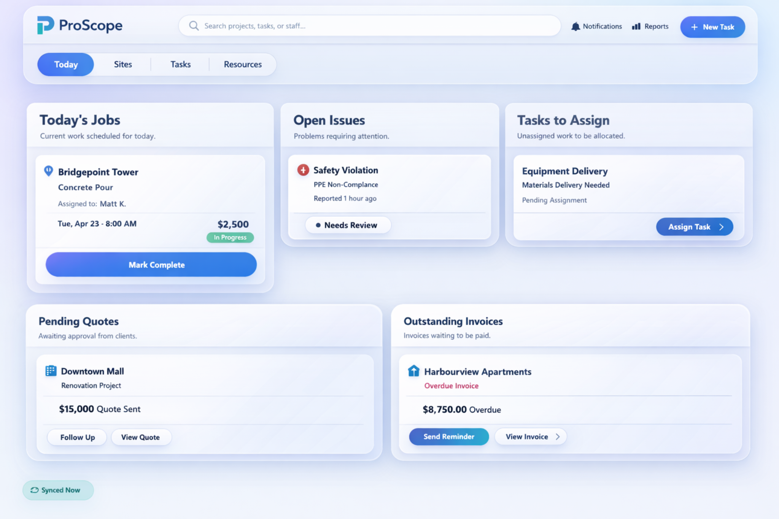Open Notifications via the bell icon
The height and width of the screenshot is (519, 779).
[576, 26]
